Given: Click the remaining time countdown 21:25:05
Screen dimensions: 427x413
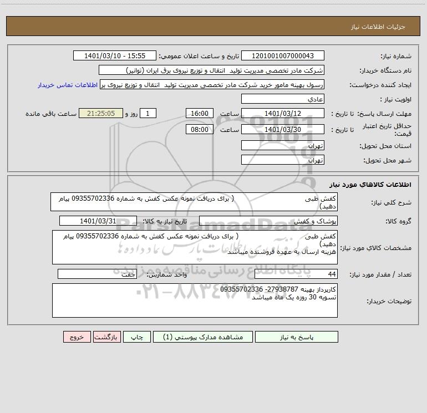Looking at the screenshot, I should point(101,113).
